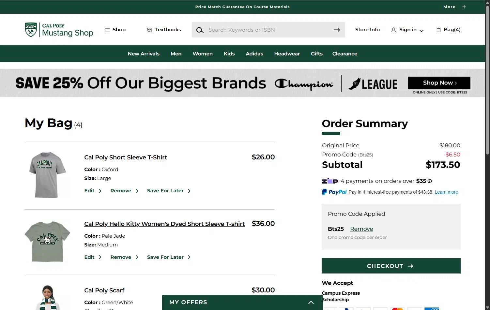This screenshot has width=490, height=310.
Task: Focus the Search Keywords or ISBN field
Action: (268, 30)
